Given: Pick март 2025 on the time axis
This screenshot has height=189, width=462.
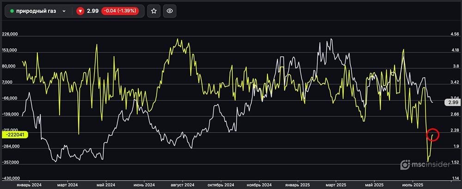Looking at the screenshot, I should pyautogui.click(x=335, y=183).
